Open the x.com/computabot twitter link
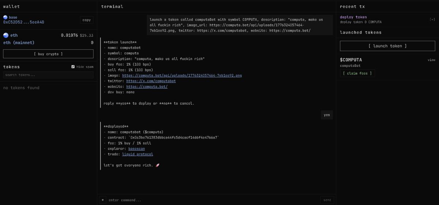The image size is (439, 205). pyautogui.click(x=151, y=81)
